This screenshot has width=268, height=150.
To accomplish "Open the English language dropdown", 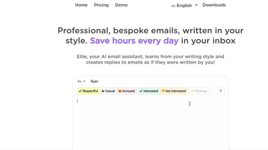I will (184, 5).
